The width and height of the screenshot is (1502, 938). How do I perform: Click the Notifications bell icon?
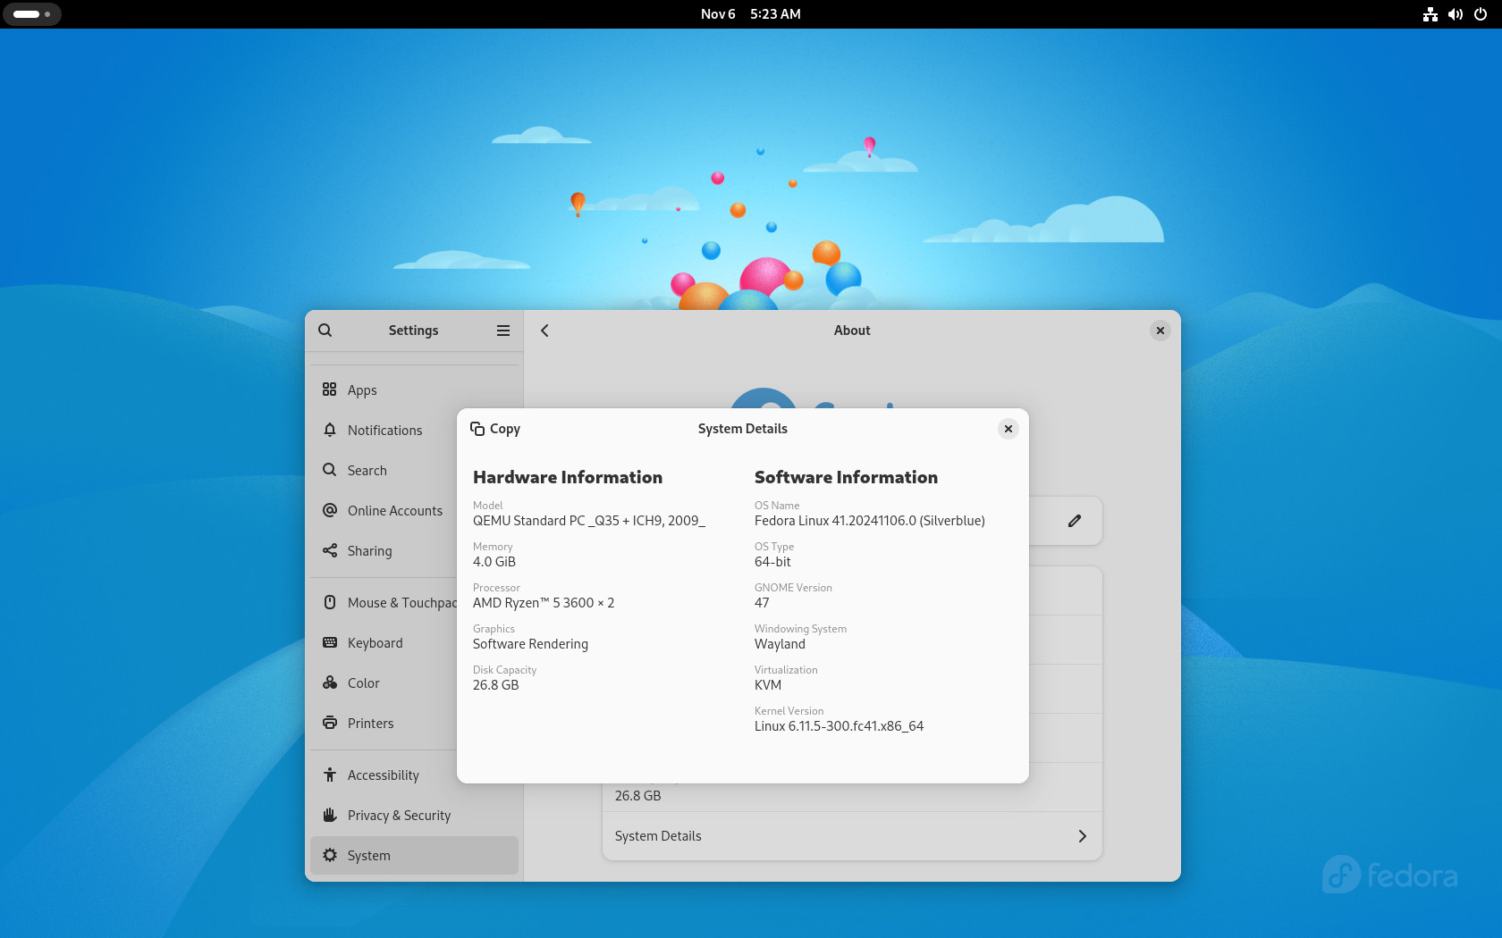(x=330, y=430)
